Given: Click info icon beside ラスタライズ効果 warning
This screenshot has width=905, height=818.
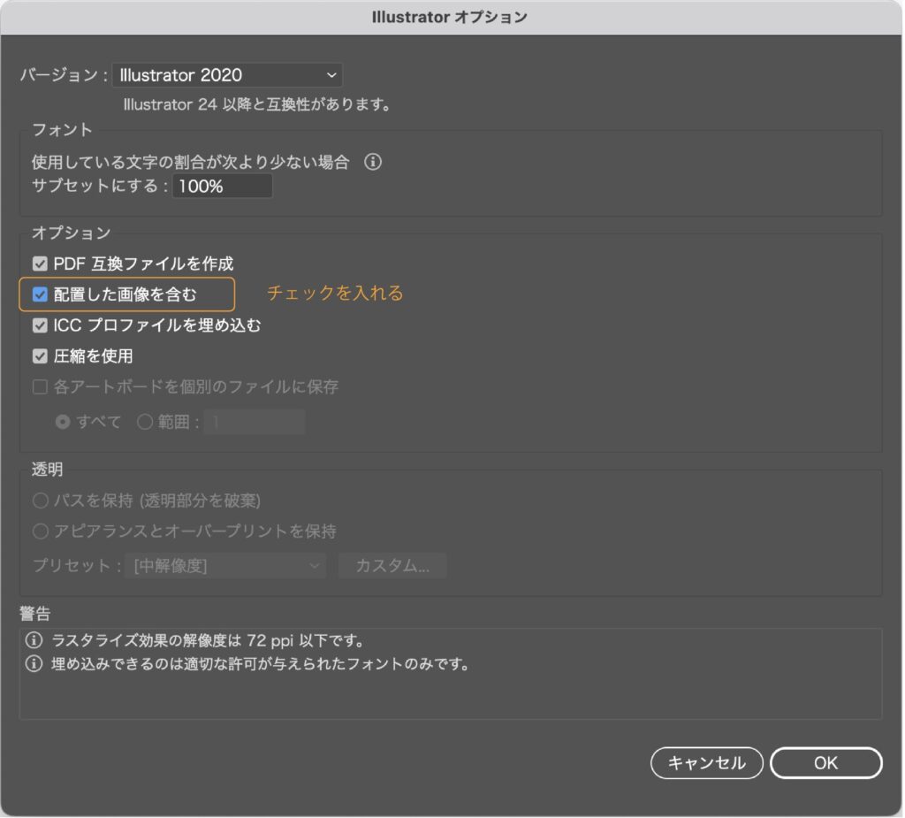Looking at the screenshot, I should tap(34, 640).
